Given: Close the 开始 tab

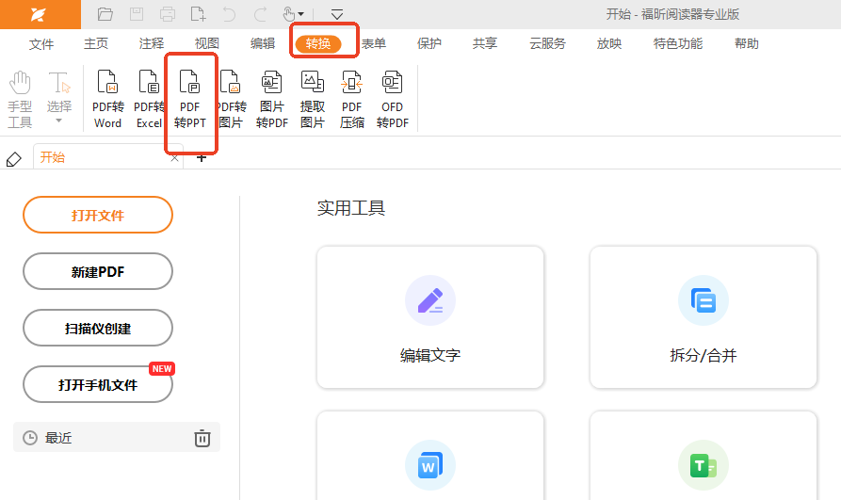Looking at the screenshot, I should coord(174,158).
